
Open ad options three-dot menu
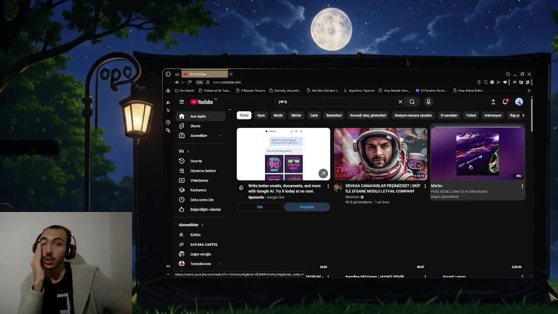328,186
